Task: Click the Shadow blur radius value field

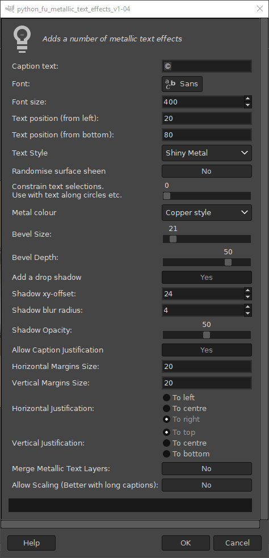Action: point(203,310)
